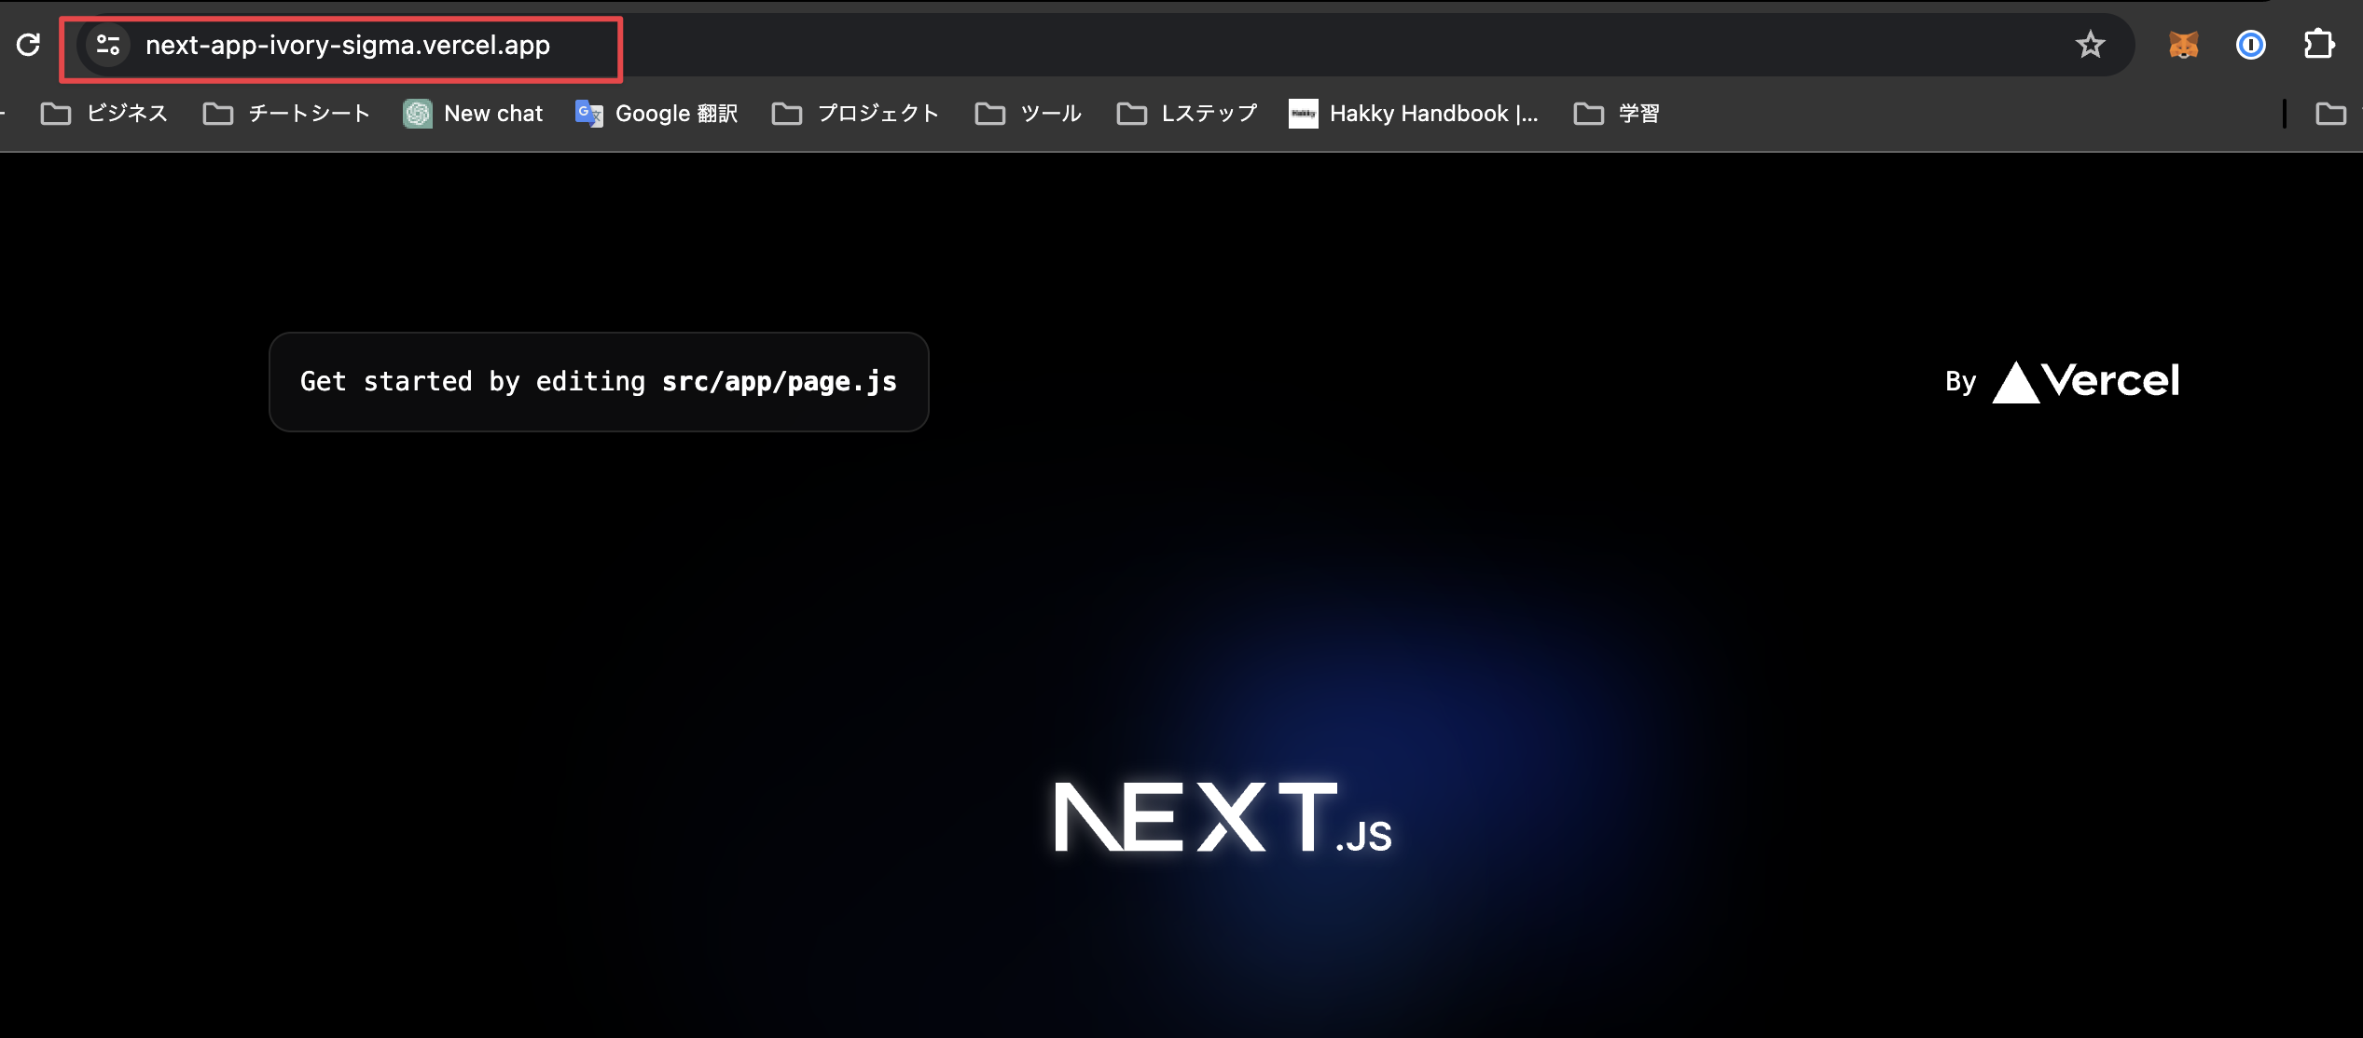Open the Extensions puzzle-piece menu
Screen dimensions: 2363x1038
coord(2318,44)
